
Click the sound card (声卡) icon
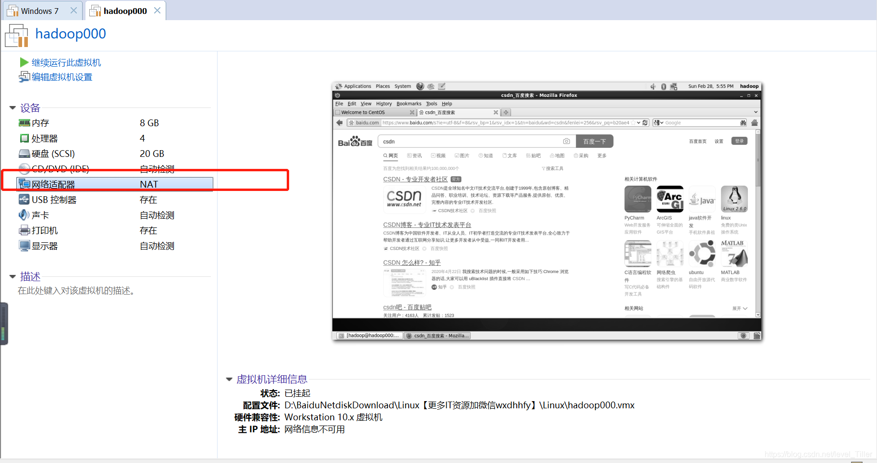(24, 215)
